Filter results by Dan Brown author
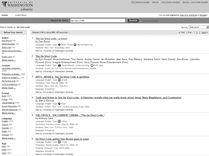This screenshot has width=209, height=156. (x=6, y=40)
